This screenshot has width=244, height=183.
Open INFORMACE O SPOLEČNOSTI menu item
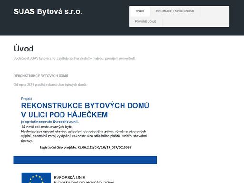click(x=175, y=11)
